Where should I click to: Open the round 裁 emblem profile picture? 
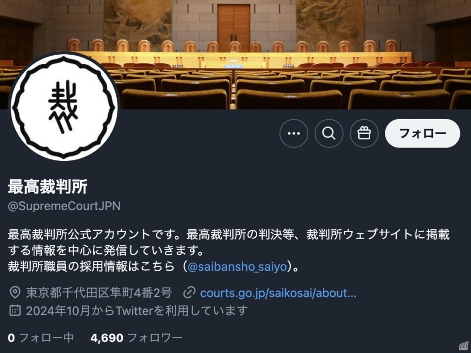[x=63, y=107]
